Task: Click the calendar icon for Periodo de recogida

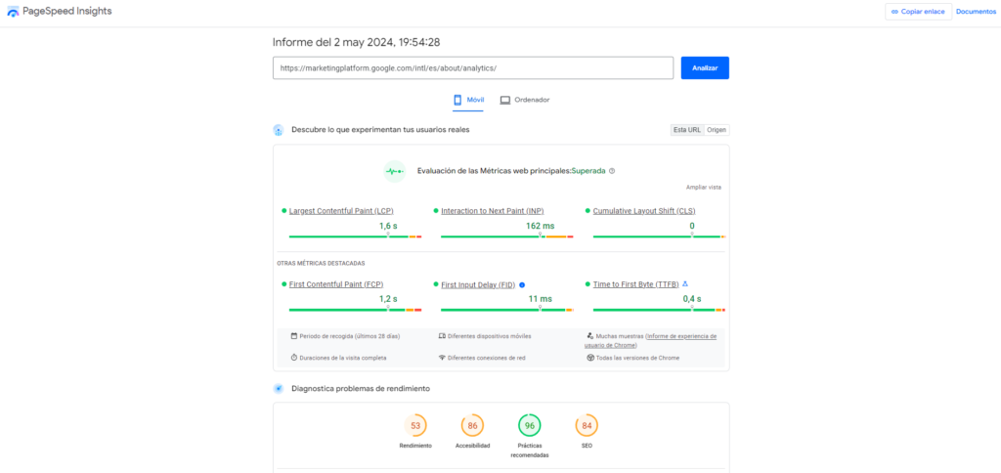Action: [294, 336]
